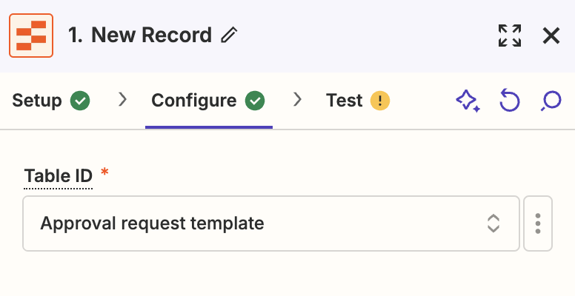Viewport: 575px width, 296px height.
Task: Click the orange Zapier Tables app icon
Action: [31, 35]
